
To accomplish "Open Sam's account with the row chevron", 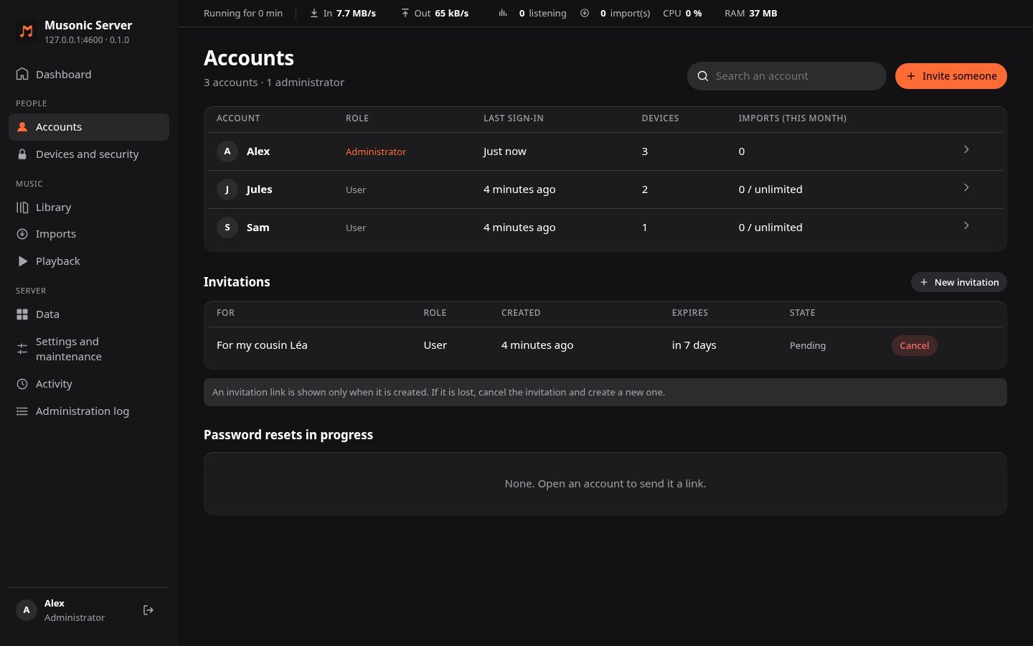I will [x=966, y=225].
